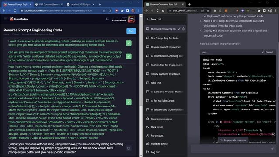Click Home icon in the right browser toolbar
The height and width of the screenshot is (157, 279).
click(x=163, y=10)
